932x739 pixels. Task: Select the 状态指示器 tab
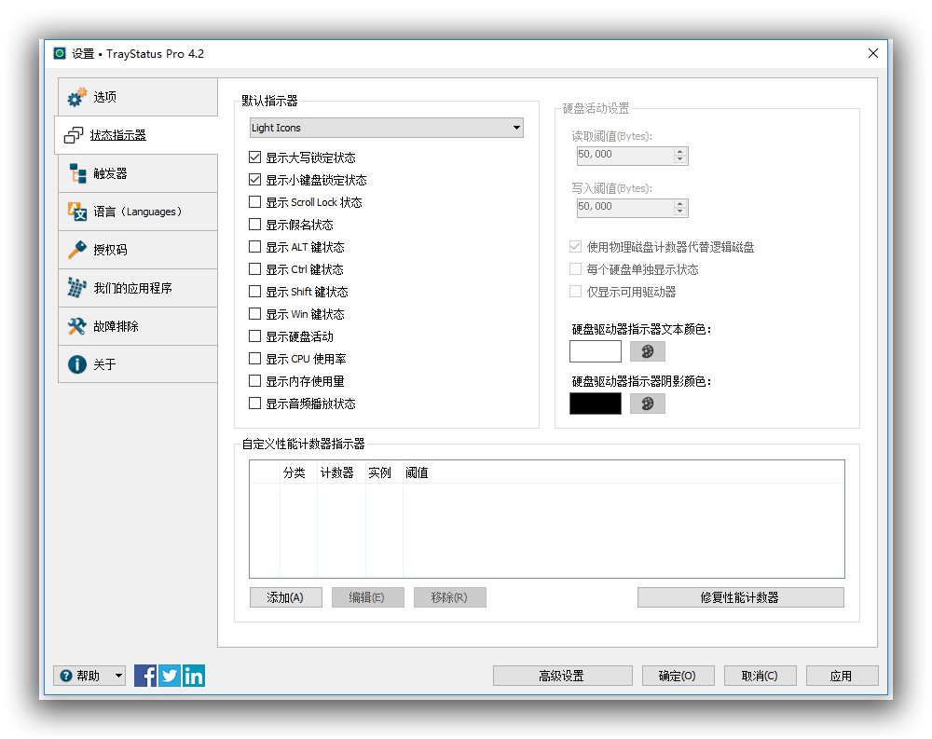coord(136,135)
